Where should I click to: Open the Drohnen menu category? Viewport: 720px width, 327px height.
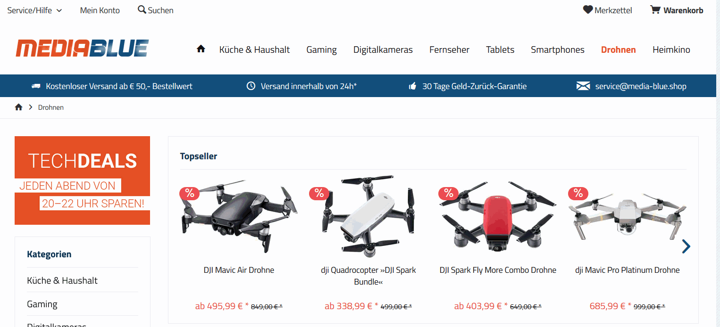(x=618, y=49)
